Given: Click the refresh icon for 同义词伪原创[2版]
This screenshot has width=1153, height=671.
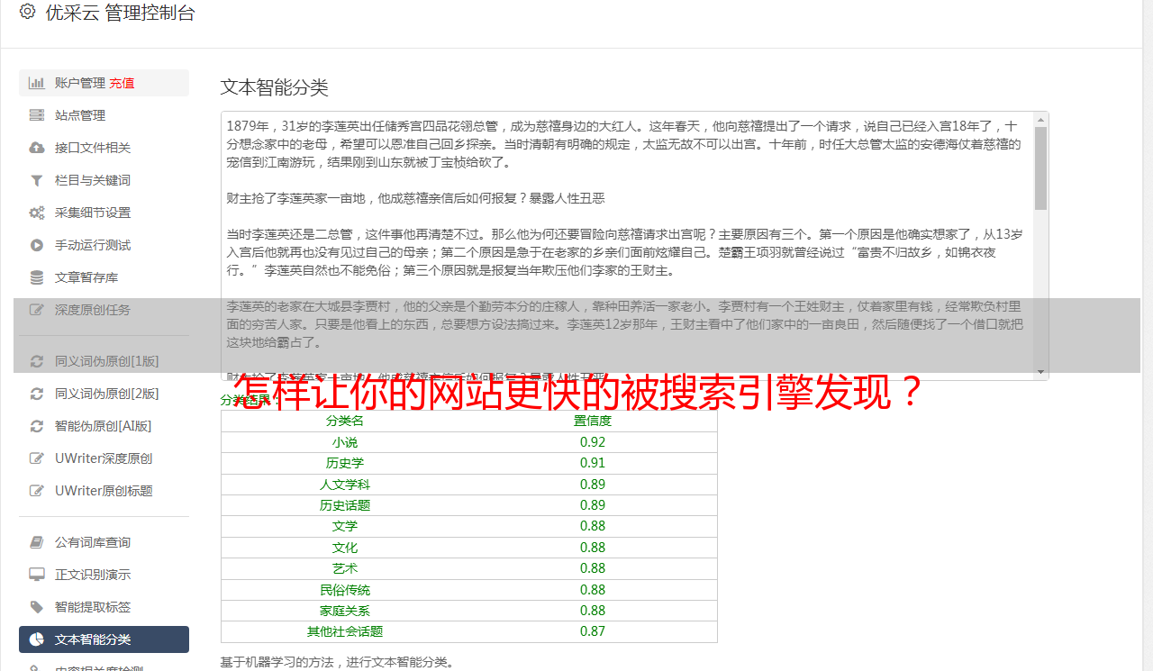Looking at the screenshot, I should pos(37,394).
